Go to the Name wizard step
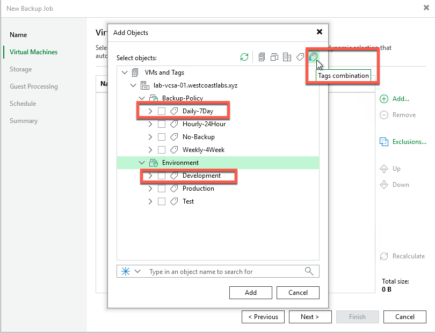 (x=18, y=35)
